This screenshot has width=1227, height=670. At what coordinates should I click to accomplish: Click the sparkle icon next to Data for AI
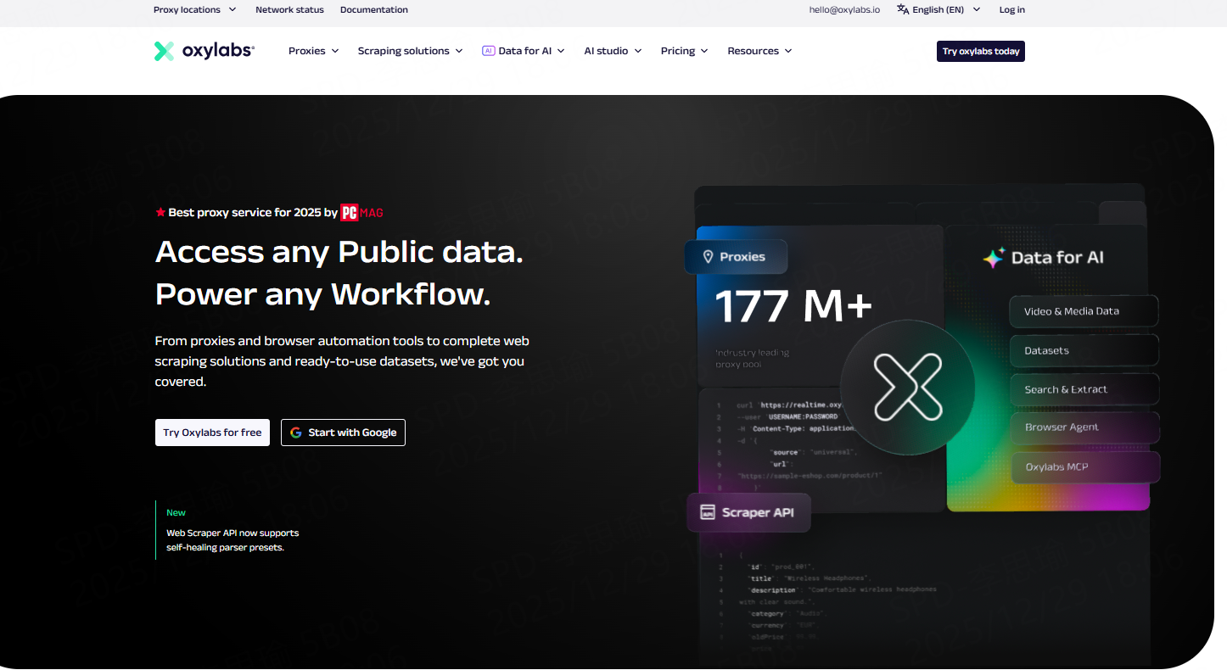(994, 258)
